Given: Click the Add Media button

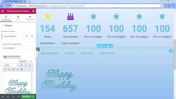Looking at the screenshot, I should tap(12, 57).
